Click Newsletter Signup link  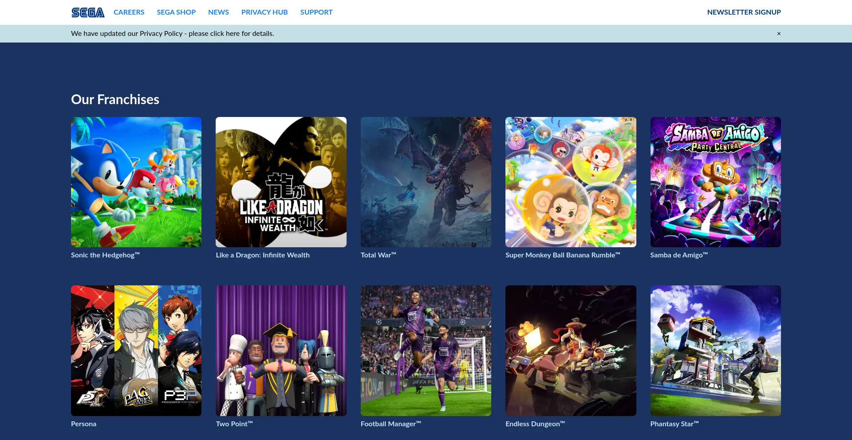click(744, 12)
